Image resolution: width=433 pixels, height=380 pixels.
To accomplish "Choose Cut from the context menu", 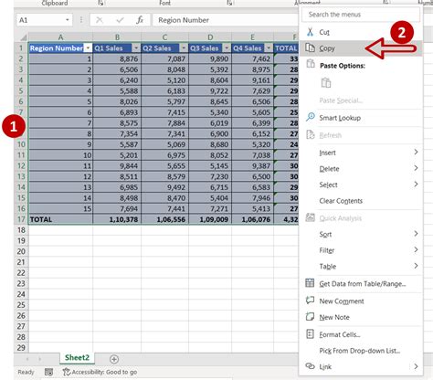I will coord(361,32).
